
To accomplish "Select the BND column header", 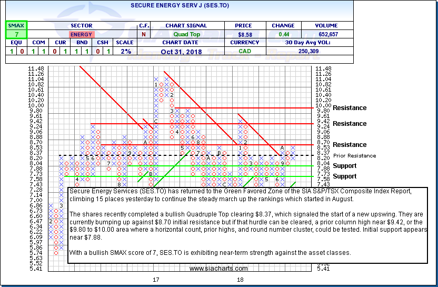I will point(81,43).
